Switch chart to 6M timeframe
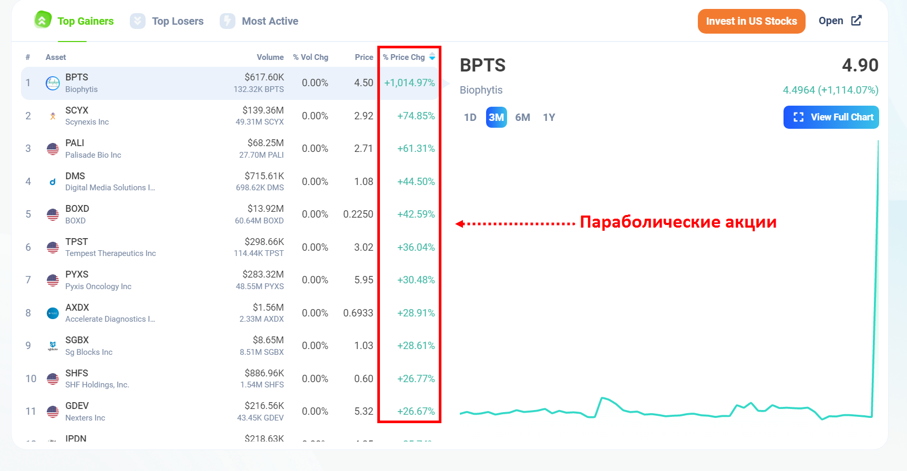This screenshot has width=907, height=471. click(x=522, y=117)
